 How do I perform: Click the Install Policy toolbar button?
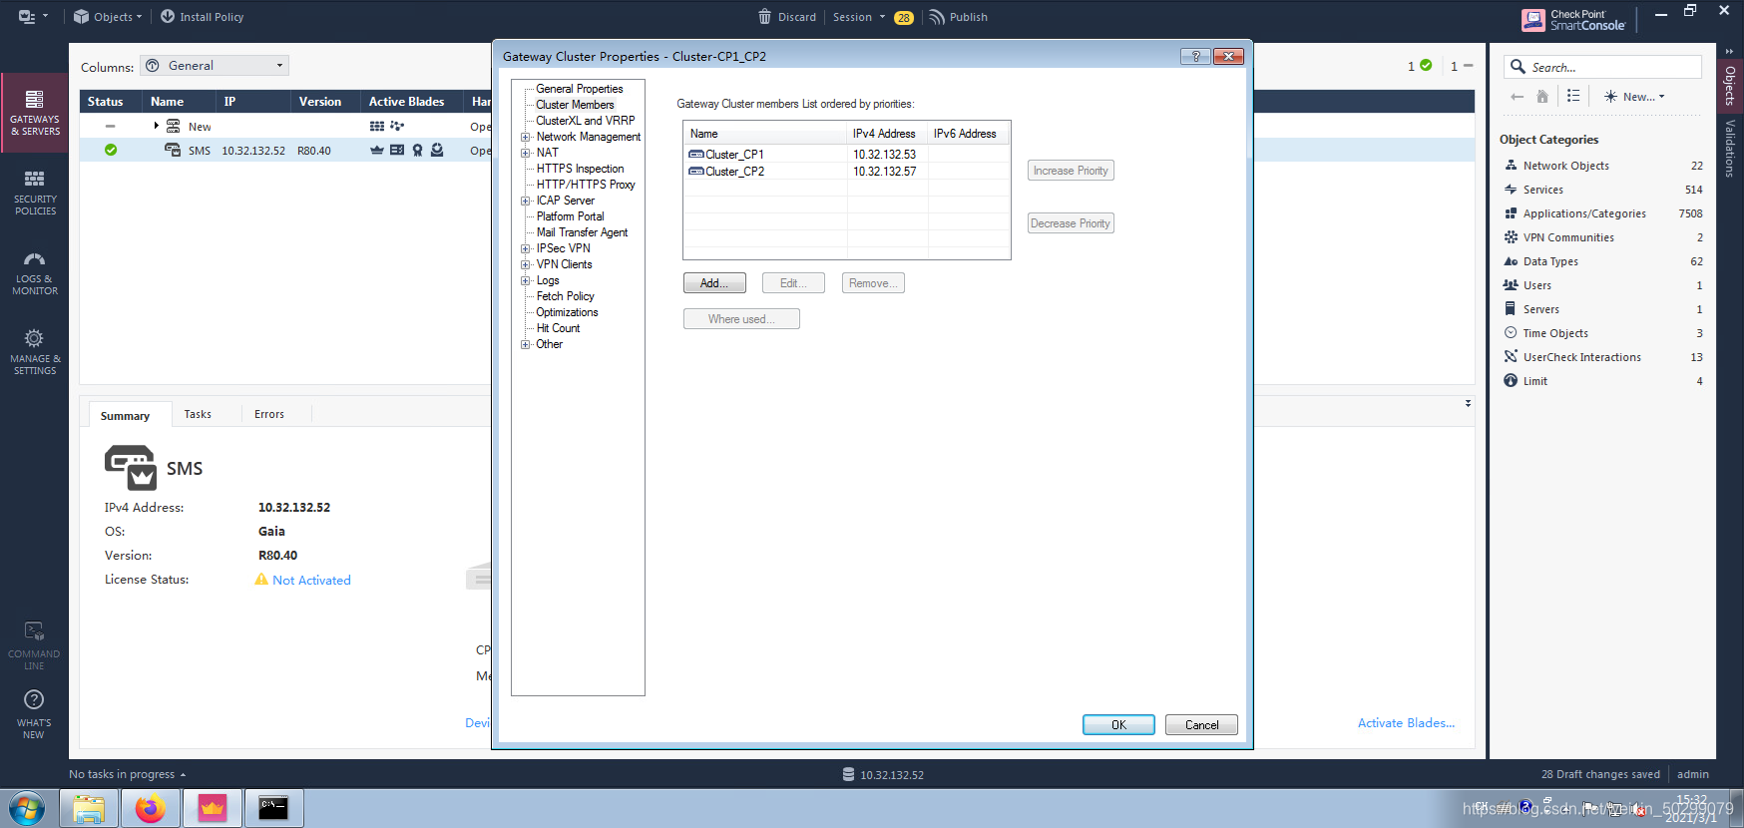tap(202, 17)
